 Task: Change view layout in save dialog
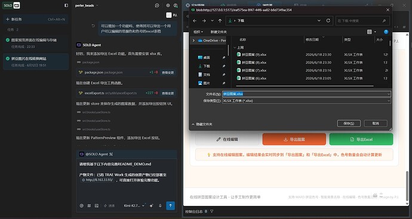pos(370,32)
